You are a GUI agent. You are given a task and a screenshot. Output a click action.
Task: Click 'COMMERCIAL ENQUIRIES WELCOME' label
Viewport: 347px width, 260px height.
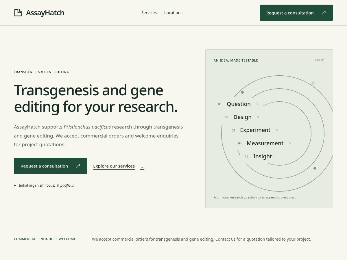[x=45, y=239]
